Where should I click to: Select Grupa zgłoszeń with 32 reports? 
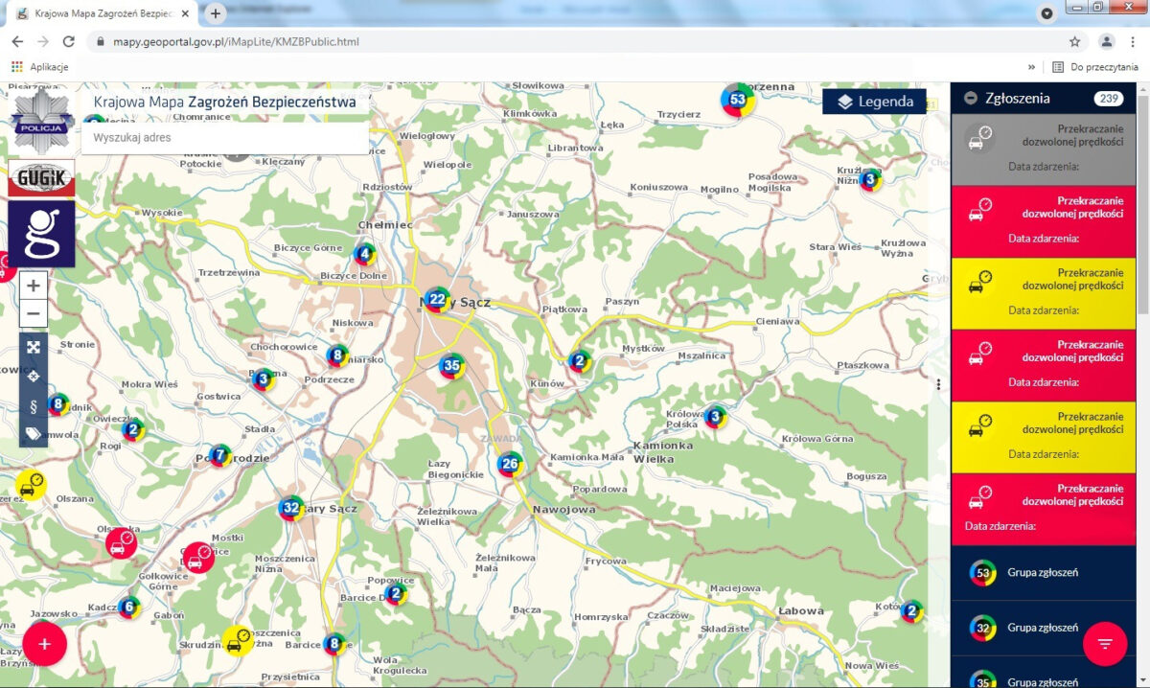(x=1043, y=628)
